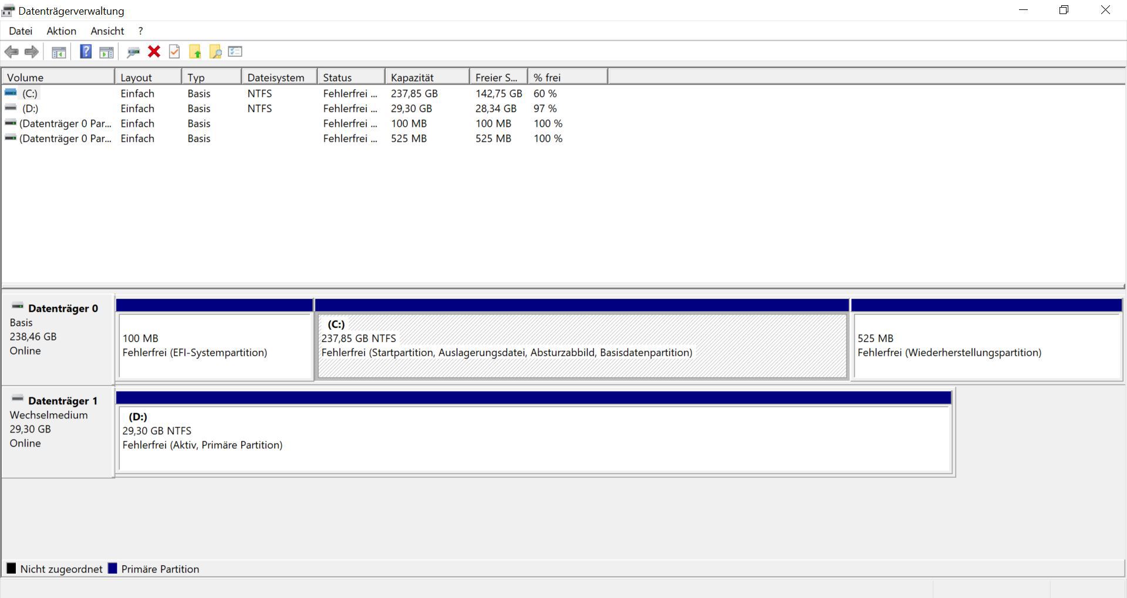This screenshot has width=1127, height=598.
Task: Click the Datenträgerverwaltung title bar app icon
Action: [x=8, y=11]
